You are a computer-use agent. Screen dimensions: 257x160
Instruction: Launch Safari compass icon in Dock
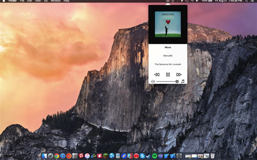tap(63, 156)
